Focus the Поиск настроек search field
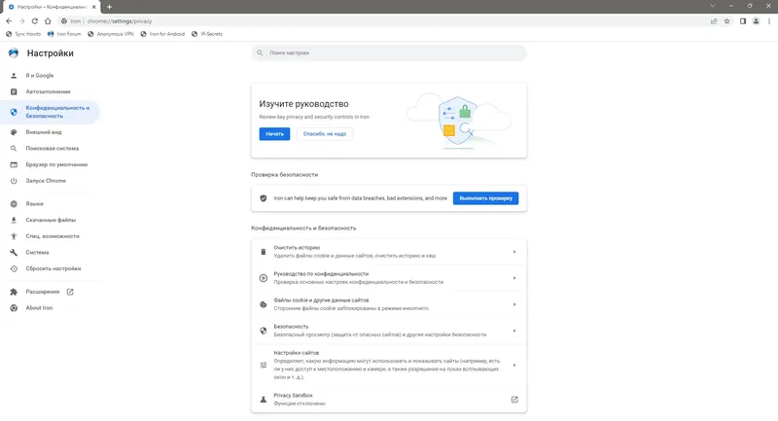This screenshot has width=778, height=421. coord(389,53)
